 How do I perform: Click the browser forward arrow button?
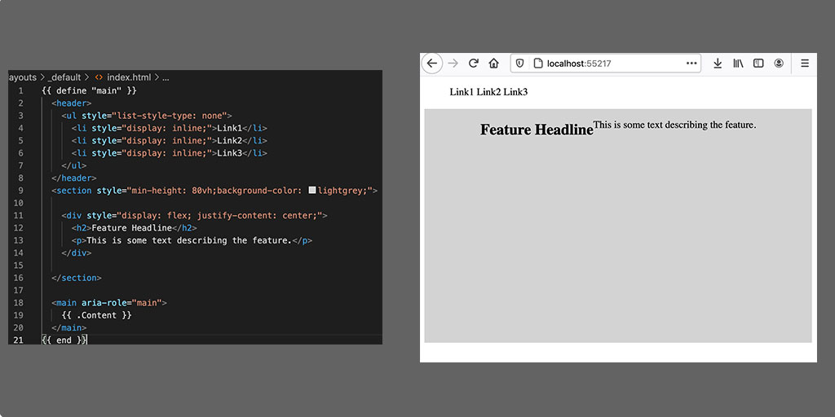click(x=453, y=64)
